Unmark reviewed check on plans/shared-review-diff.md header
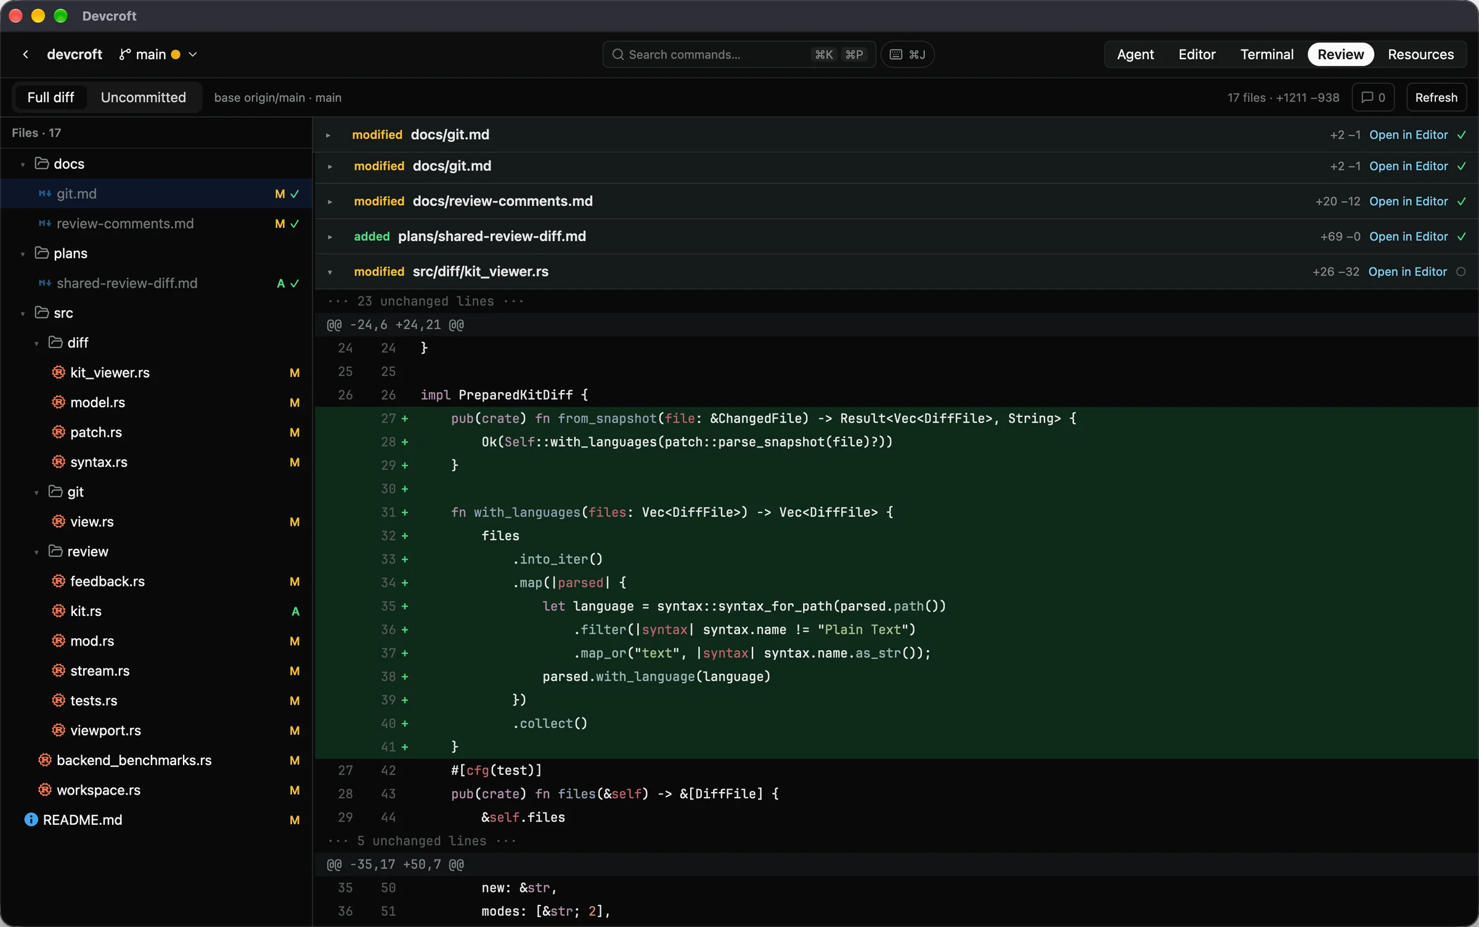Viewport: 1479px width, 927px height. [1461, 237]
